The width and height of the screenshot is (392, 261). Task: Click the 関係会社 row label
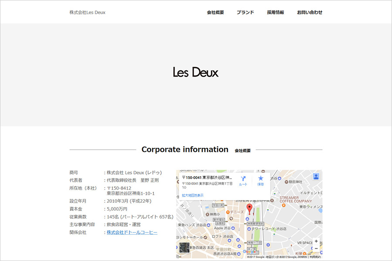tap(78, 232)
